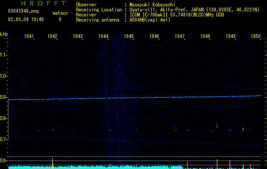This screenshot has width=267, height=169.
Task: Click the Receiver field label
Action: (86, 15)
